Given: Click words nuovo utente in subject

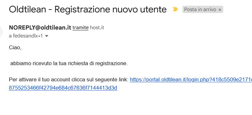Looking at the screenshot, I should (x=140, y=10).
